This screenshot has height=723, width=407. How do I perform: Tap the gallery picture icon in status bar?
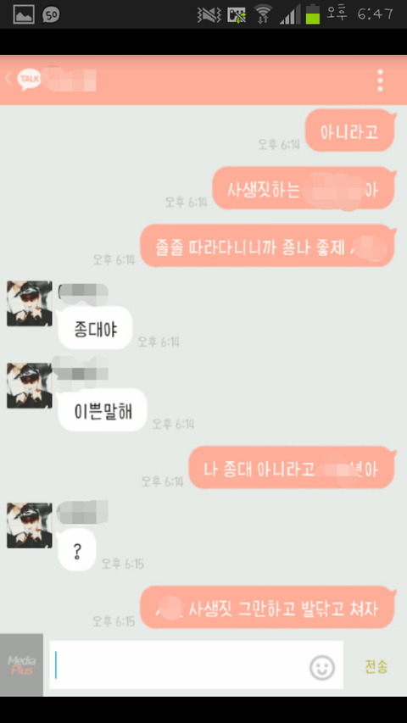[24, 14]
